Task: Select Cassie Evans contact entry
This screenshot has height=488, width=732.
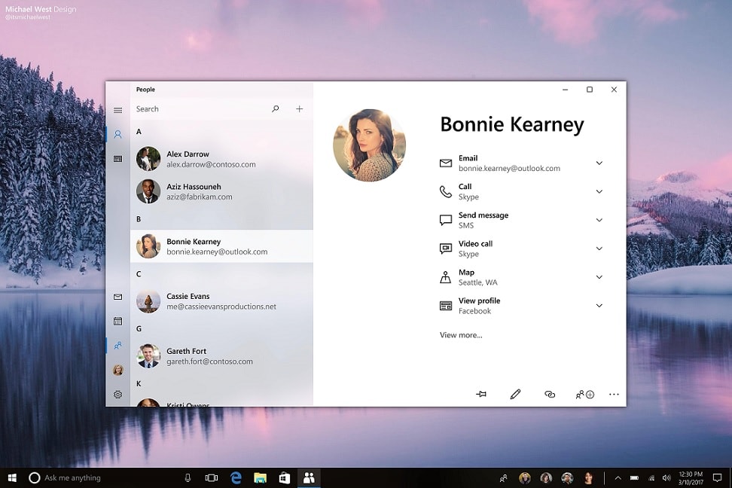Action: click(221, 301)
